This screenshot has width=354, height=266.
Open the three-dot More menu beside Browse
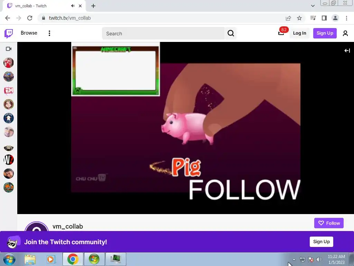[x=49, y=33]
